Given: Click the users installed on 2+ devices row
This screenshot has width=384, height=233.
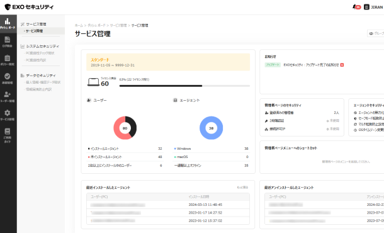Looking at the screenshot, I should [x=125, y=166].
